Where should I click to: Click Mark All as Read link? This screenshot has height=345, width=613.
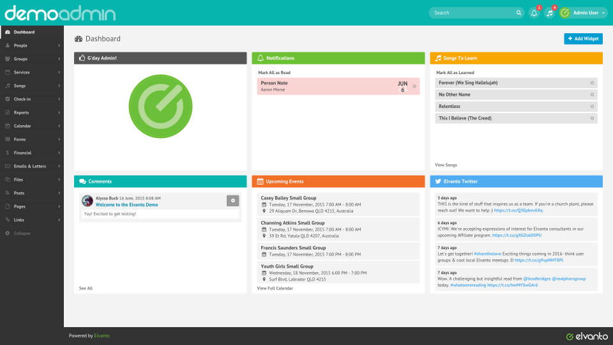pos(274,73)
